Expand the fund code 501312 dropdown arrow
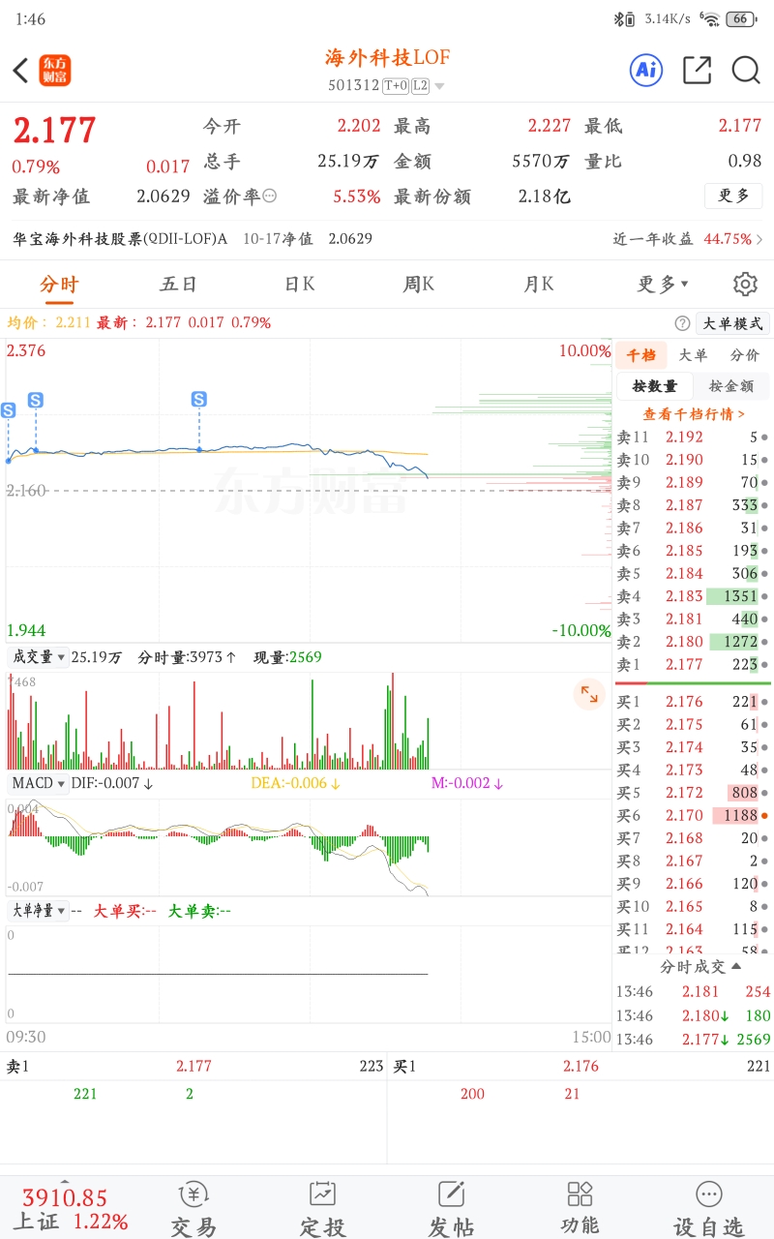The image size is (774, 1239). (x=439, y=86)
